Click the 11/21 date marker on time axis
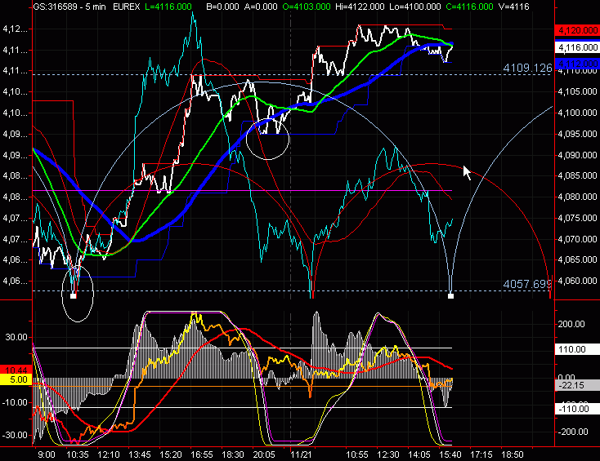The image size is (600, 461). [302, 452]
